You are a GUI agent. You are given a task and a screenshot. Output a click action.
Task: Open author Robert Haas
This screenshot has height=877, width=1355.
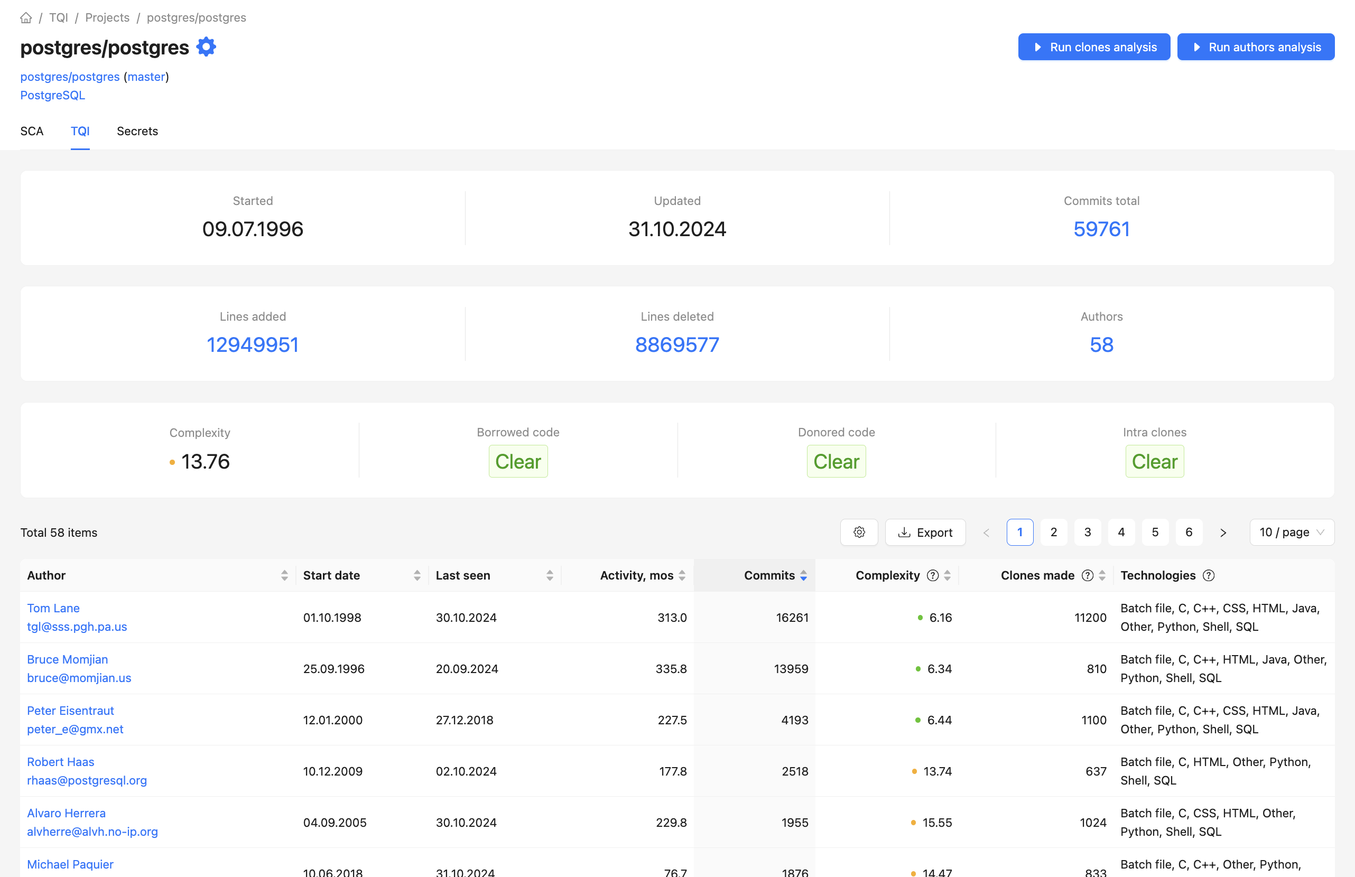pyautogui.click(x=60, y=761)
